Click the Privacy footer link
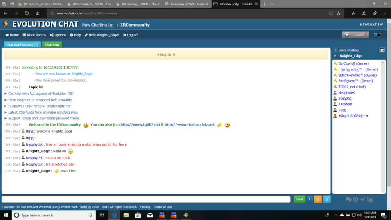Image resolution: width=391 pixels, height=220 pixels. point(145,207)
